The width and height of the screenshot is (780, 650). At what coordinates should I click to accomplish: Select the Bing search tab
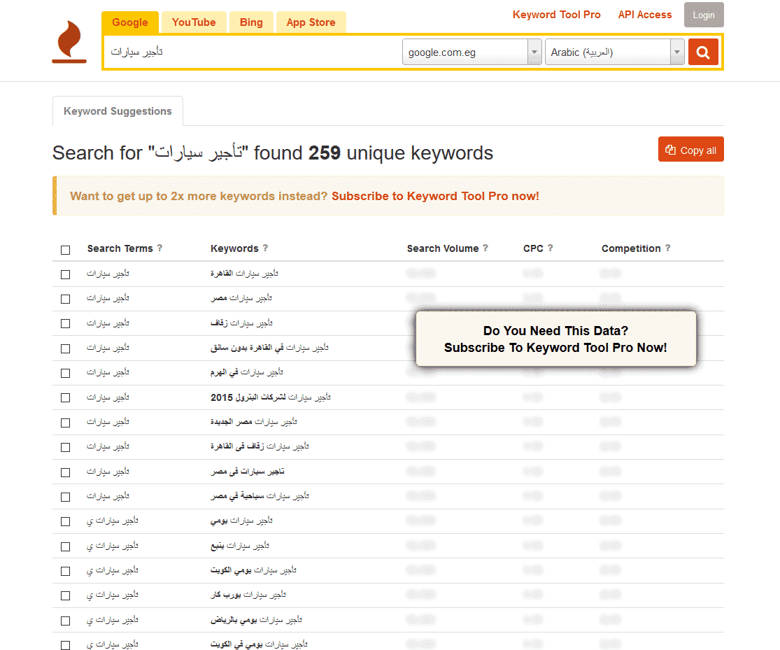point(251,22)
